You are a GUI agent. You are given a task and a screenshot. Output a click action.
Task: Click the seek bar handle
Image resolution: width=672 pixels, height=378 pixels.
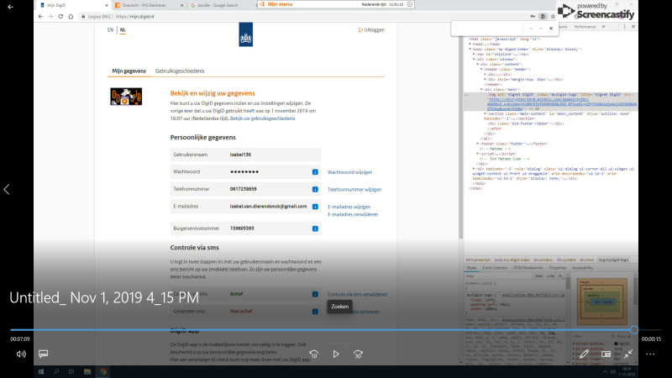[x=633, y=330]
